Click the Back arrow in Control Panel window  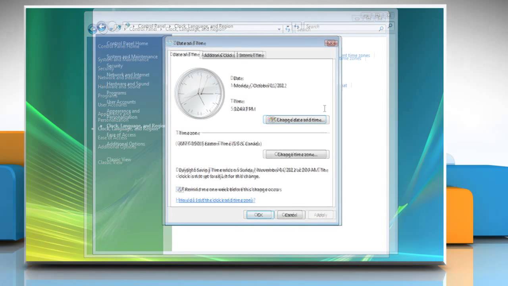[102, 27]
